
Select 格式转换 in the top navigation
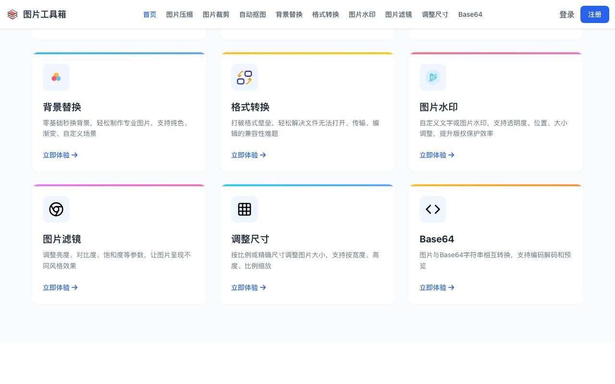pos(326,14)
